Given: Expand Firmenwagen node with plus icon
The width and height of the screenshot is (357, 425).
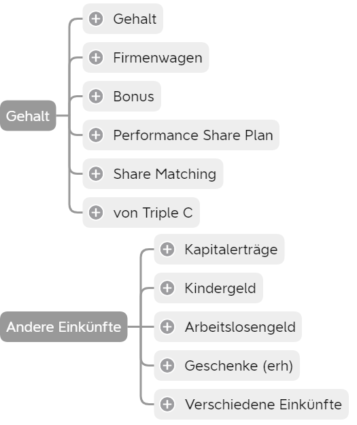Looking at the screenshot, I should click(x=96, y=58).
